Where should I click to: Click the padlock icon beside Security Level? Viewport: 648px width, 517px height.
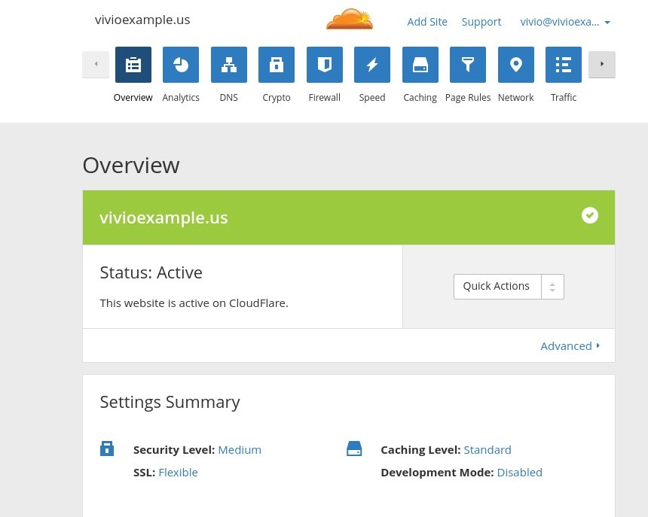(x=107, y=449)
